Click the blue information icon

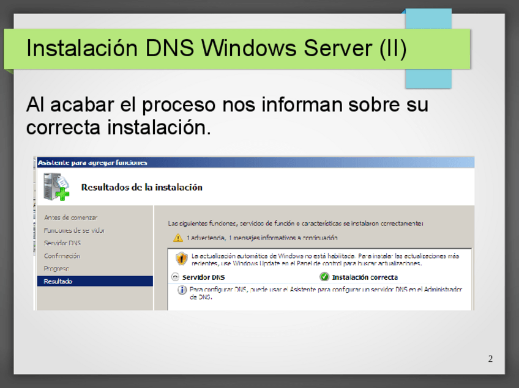182,290
